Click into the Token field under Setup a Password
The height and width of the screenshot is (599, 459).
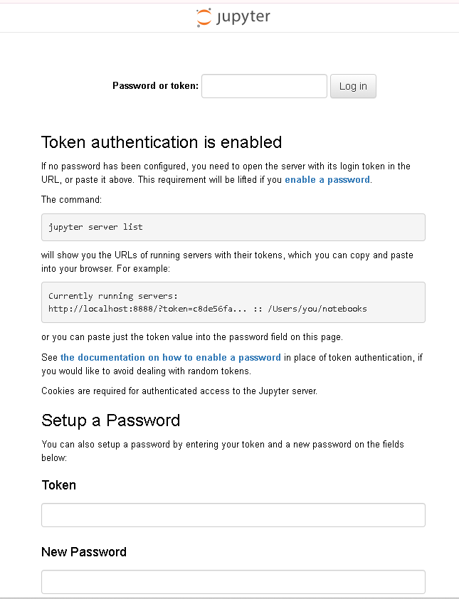(x=233, y=515)
